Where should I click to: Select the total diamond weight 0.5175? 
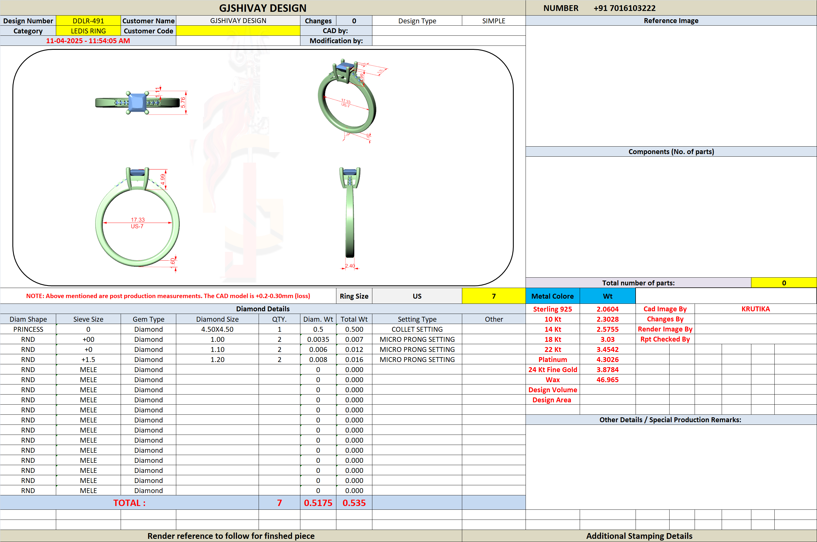click(x=318, y=503)
